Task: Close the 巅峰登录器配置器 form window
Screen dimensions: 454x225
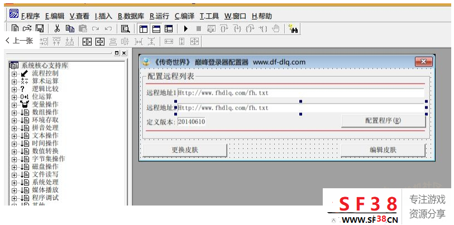Action: pyautogui.click(x=424, y=62)
